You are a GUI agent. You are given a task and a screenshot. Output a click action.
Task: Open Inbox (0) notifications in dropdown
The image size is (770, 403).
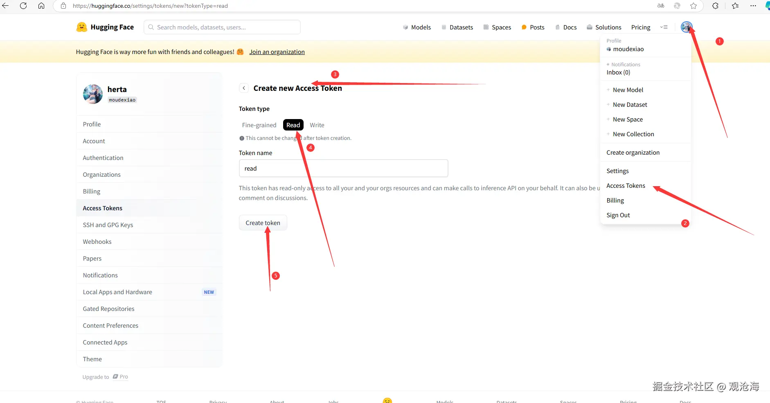click(645, 72)
